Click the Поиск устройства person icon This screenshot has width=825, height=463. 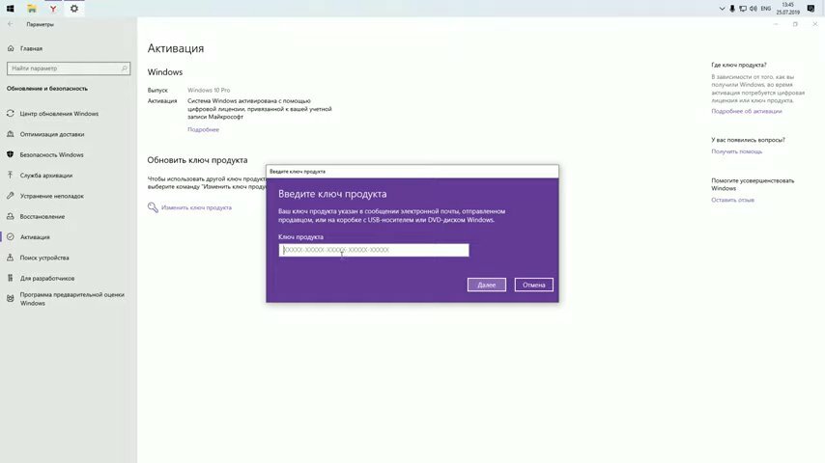point(10,258)
